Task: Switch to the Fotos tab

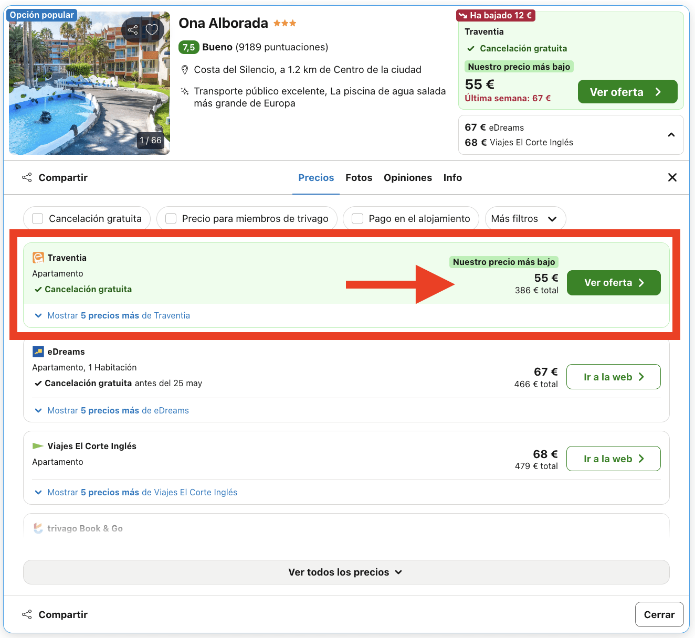Action: pyautogui.click(x=359, y=177)
